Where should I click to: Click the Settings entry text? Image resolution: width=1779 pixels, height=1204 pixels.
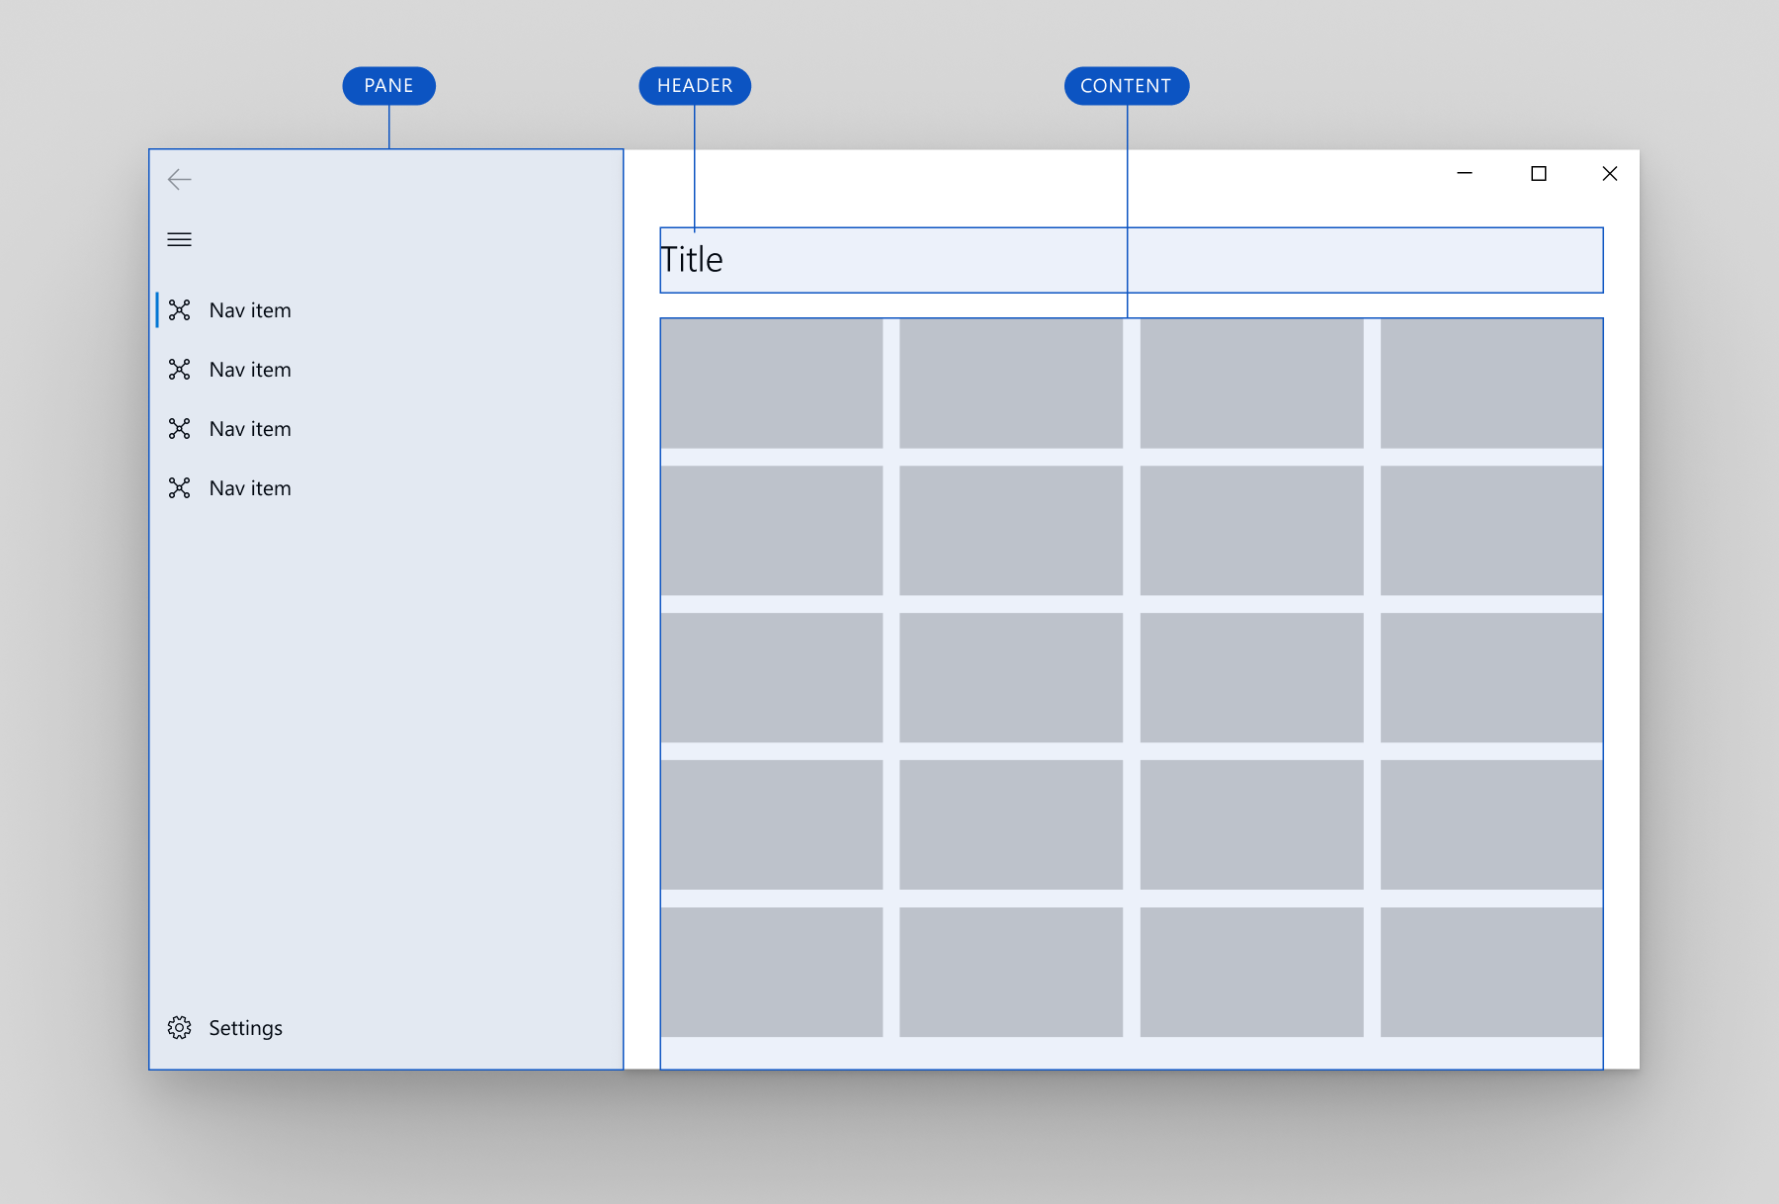tap(244, 1027)
